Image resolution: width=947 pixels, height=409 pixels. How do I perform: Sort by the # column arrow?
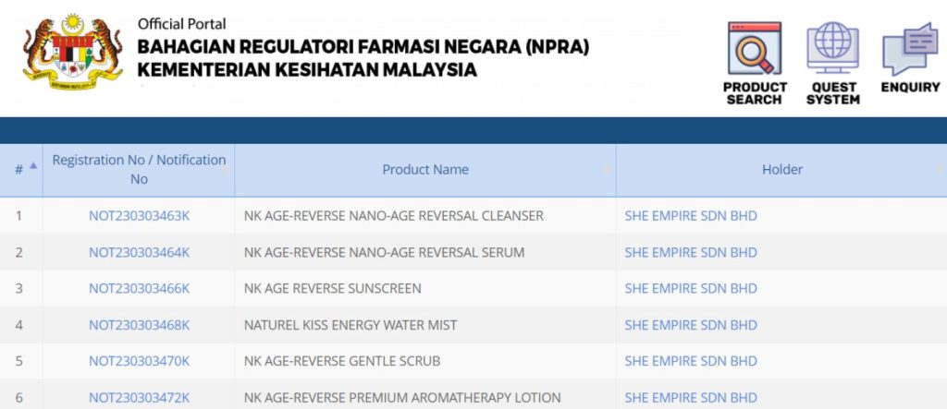coord(33,166)
